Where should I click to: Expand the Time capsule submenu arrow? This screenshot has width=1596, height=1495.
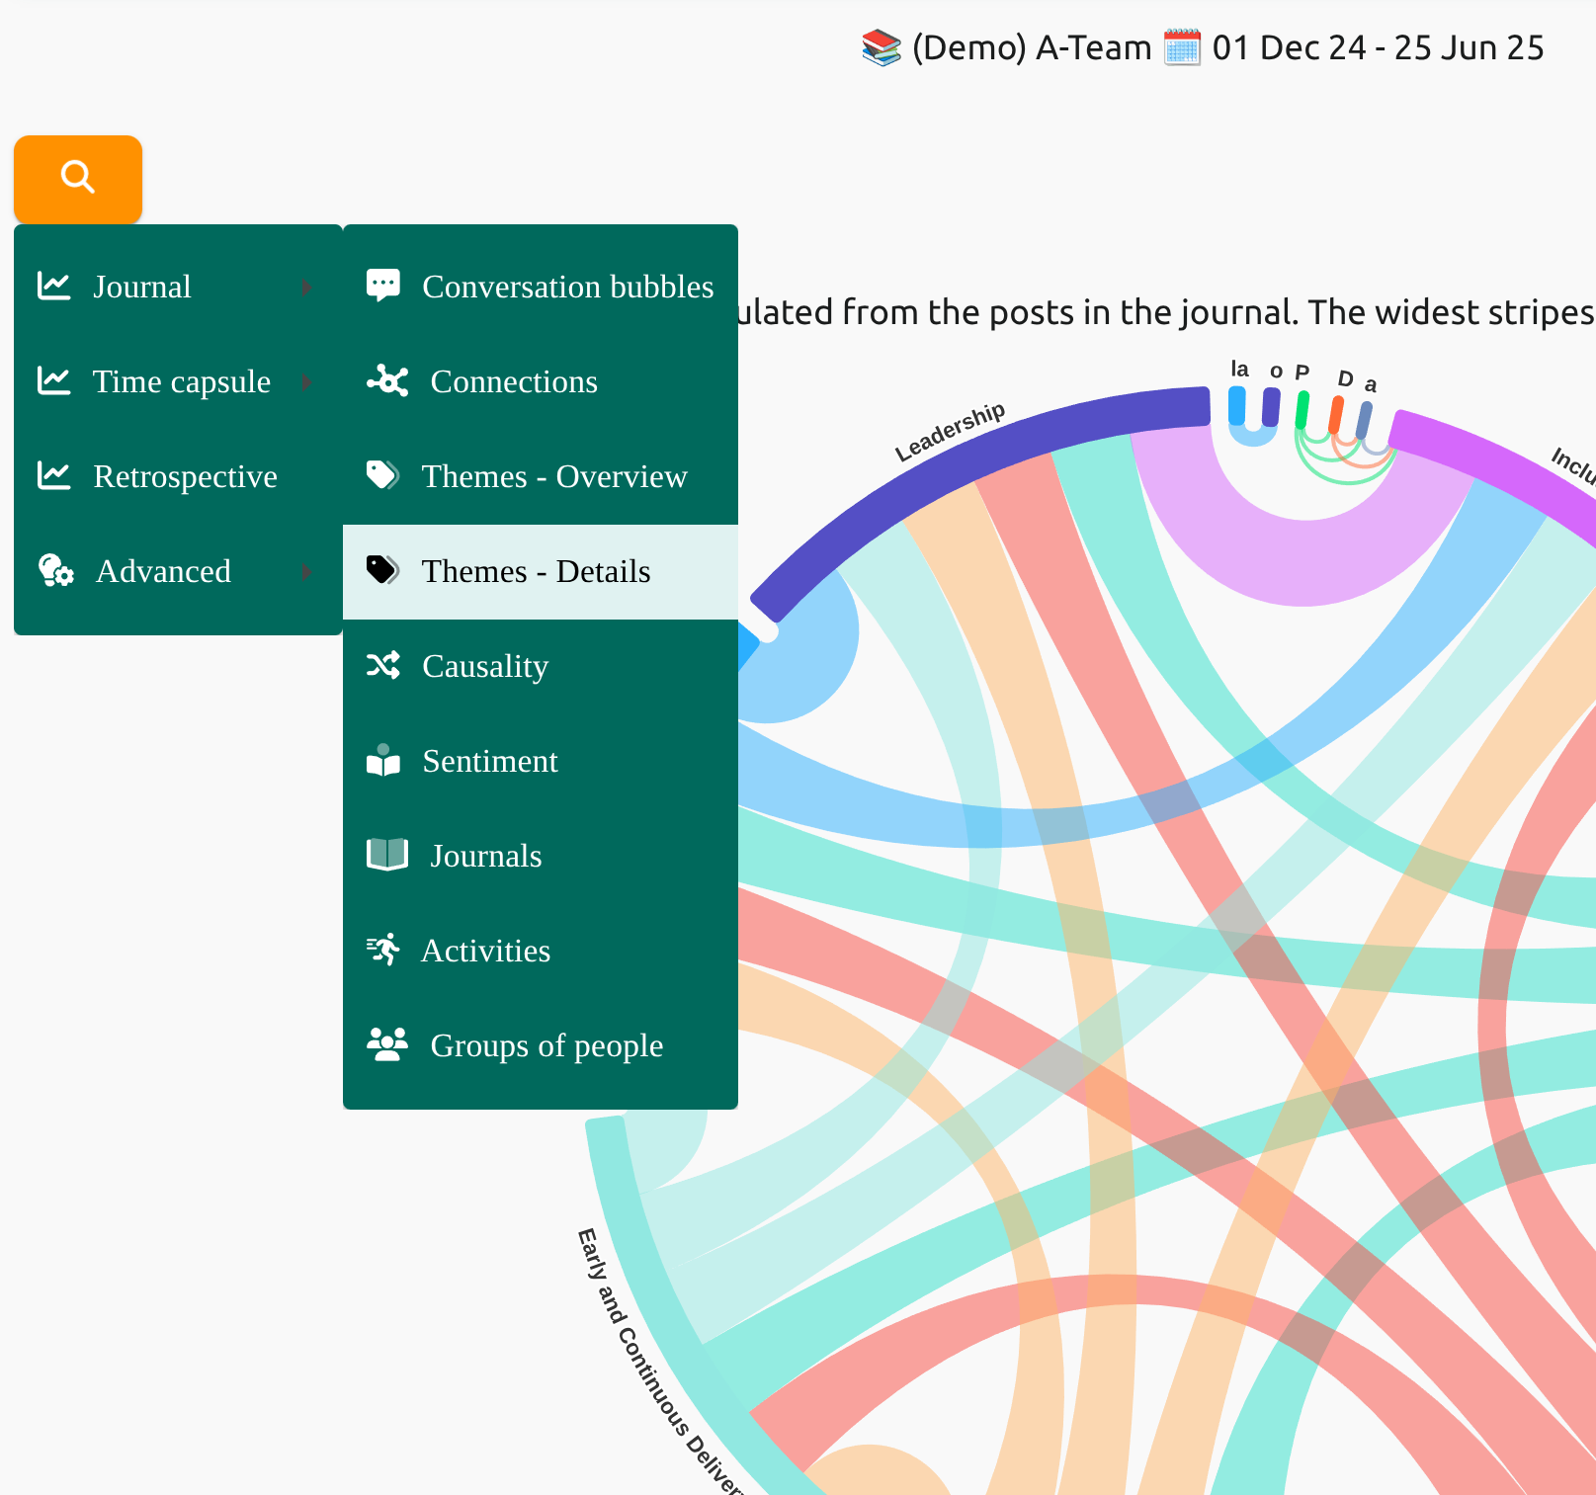click(306, 381)
